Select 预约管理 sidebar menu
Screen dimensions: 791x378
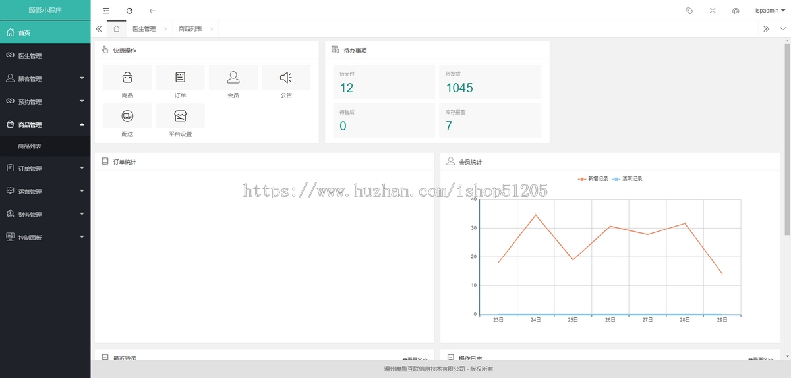tap(45, 101)
